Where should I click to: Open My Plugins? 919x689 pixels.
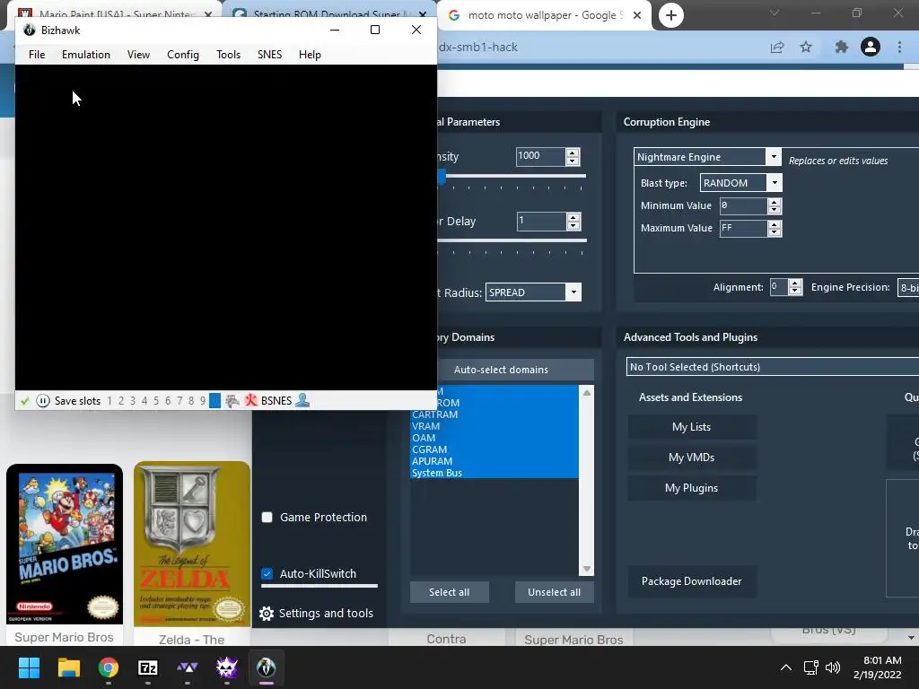692,488
